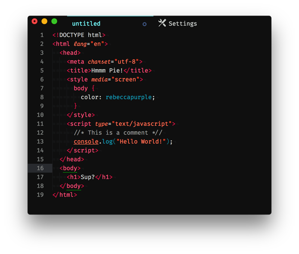The height and width of the screenshot is (254, 299).
Task: Open the Settings tab
Action: (x=178, y=24)
